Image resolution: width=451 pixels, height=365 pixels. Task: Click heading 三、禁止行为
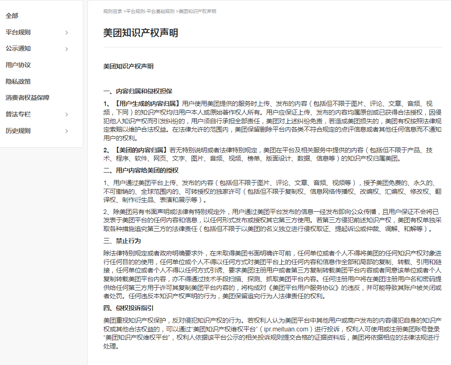pyautogui.click(x=122, y=241)
